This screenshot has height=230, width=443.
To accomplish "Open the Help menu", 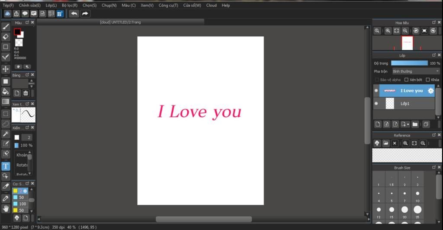I will pos(226,5).
